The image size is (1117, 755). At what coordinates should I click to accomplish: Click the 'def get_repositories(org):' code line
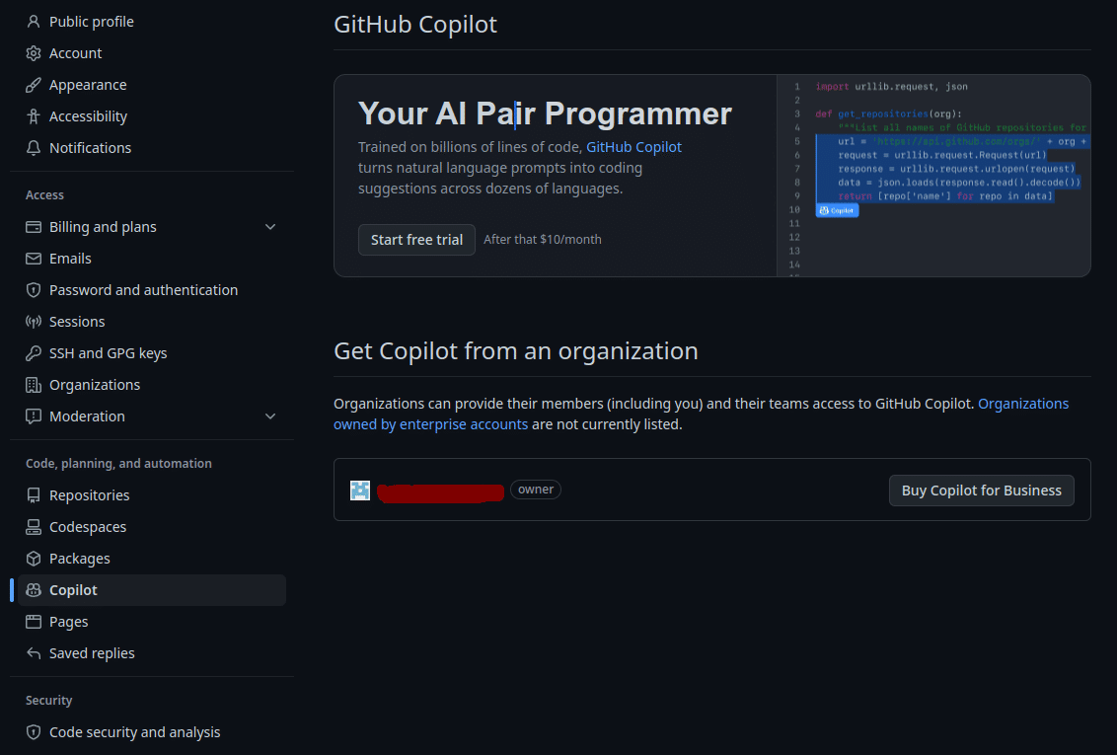click(x=888, y=113)
